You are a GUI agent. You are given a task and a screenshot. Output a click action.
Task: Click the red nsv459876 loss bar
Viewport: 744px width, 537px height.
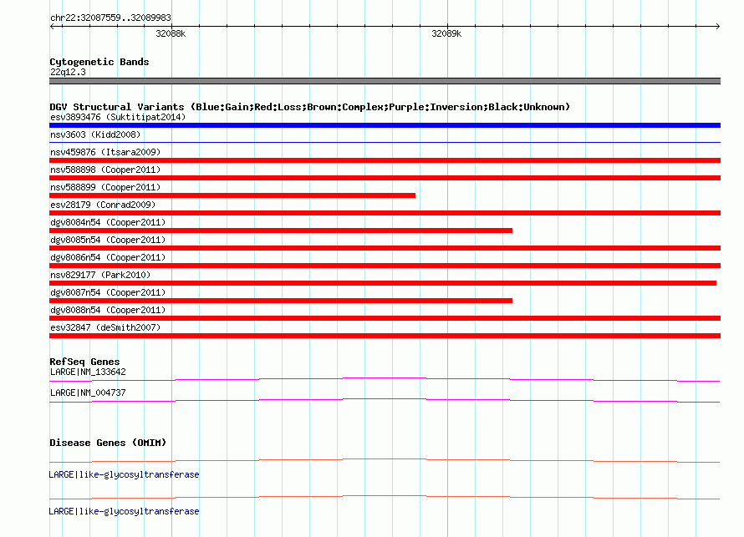385,160
